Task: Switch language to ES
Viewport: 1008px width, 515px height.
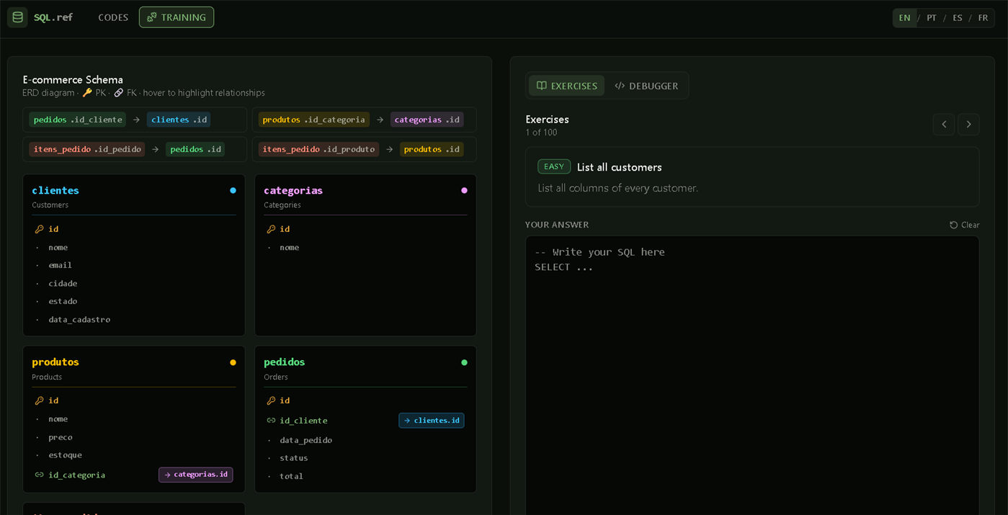Action: (x=958, y=18)
